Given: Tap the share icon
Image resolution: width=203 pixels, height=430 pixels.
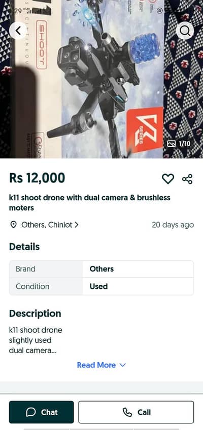Looking at the screenshot, I should point(187,179).
